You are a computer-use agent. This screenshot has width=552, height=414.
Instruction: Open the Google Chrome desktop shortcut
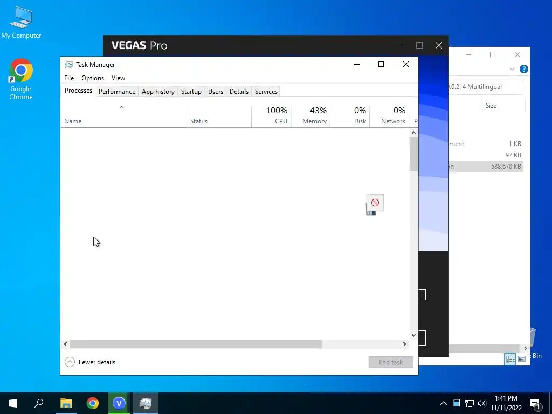[x=21, y=79]
